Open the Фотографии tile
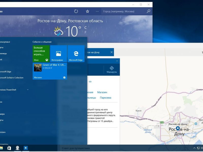The height and width of the screenshot is (152, 203). [59, 53]
